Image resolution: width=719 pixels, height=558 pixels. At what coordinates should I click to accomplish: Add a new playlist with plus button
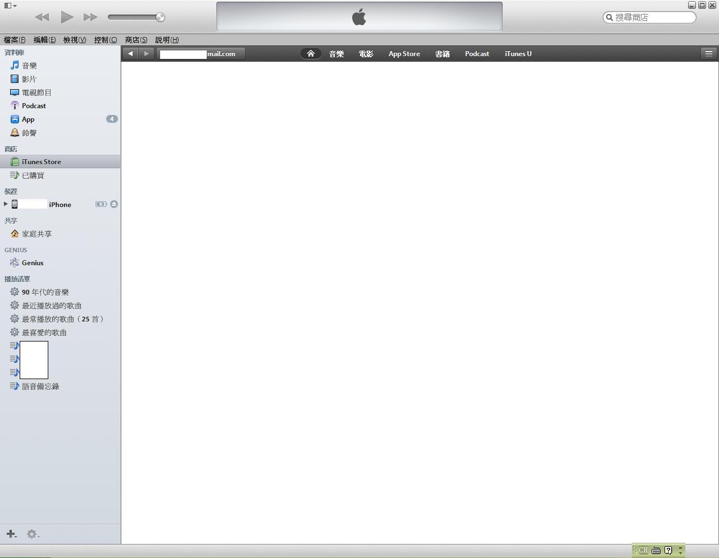pos(11,534)
